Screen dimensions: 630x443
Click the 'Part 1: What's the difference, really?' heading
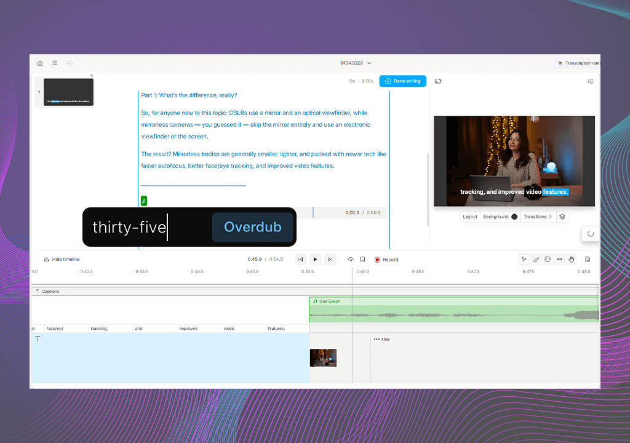[x=189, y=95]
